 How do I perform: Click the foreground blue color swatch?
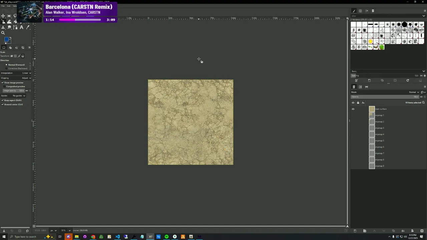coord(6,39)
